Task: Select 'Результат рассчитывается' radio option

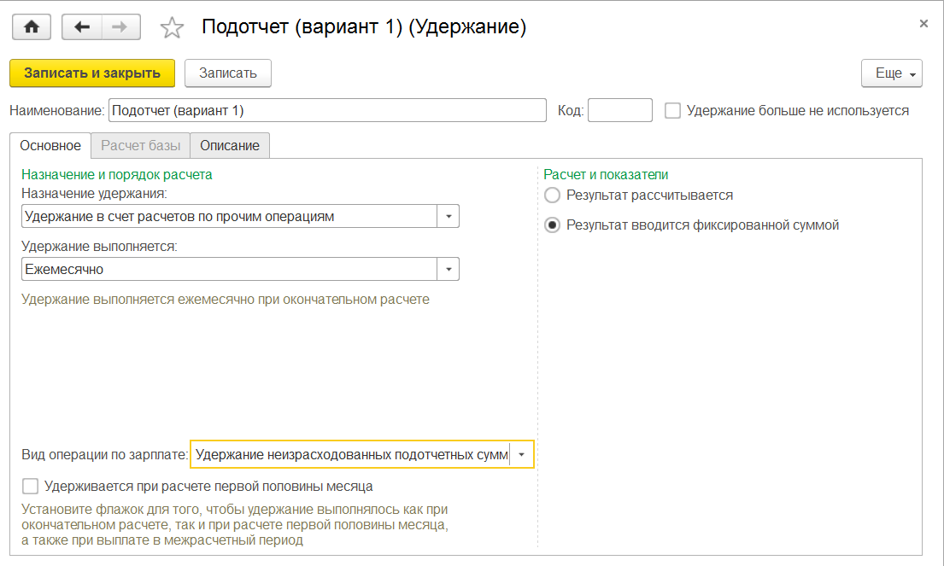Action: click(552, 195)
